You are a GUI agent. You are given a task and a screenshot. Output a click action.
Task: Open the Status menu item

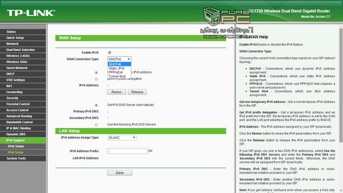(23, 32)
